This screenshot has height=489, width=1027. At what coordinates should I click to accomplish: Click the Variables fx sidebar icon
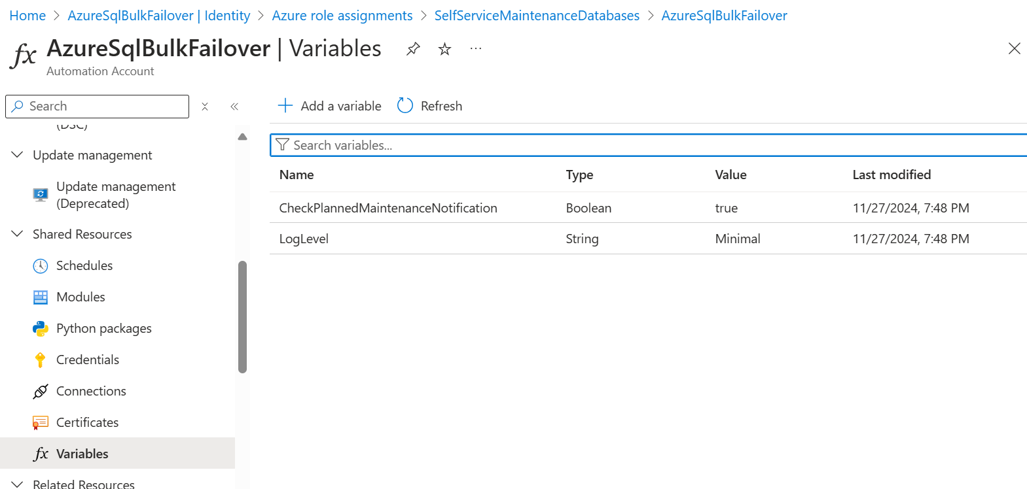(x=41, y=454)
